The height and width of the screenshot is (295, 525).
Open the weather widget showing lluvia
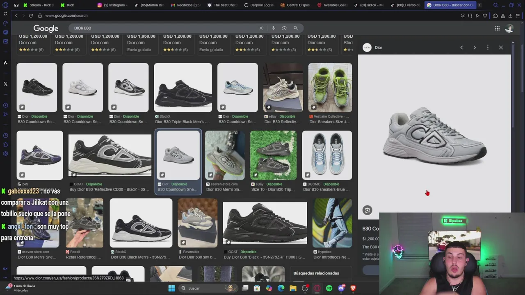point(21,288)
